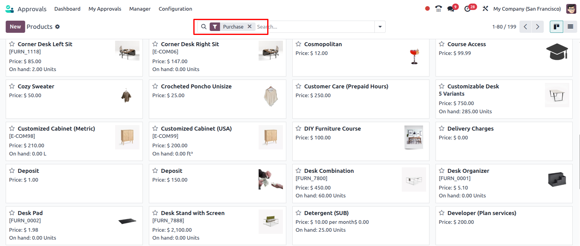The width and height of the screenshot is (580, 246).
Task: Switch to list view icon
Action: [570, 27]
